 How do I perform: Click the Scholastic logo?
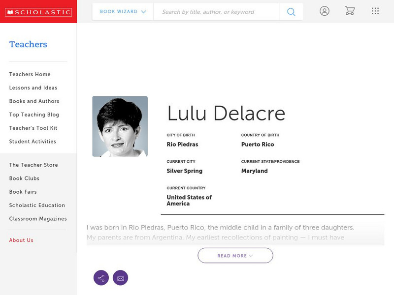click(38, 12)
